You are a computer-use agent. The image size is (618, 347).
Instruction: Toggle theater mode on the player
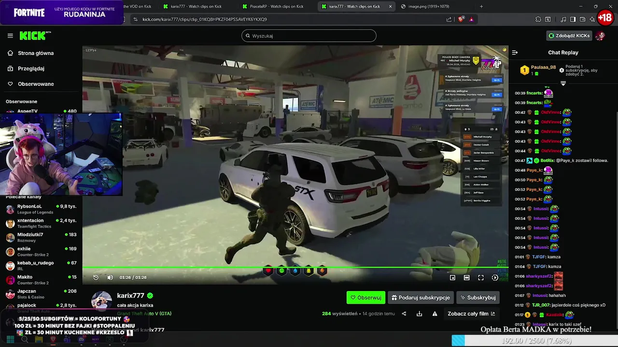point(466,278)
